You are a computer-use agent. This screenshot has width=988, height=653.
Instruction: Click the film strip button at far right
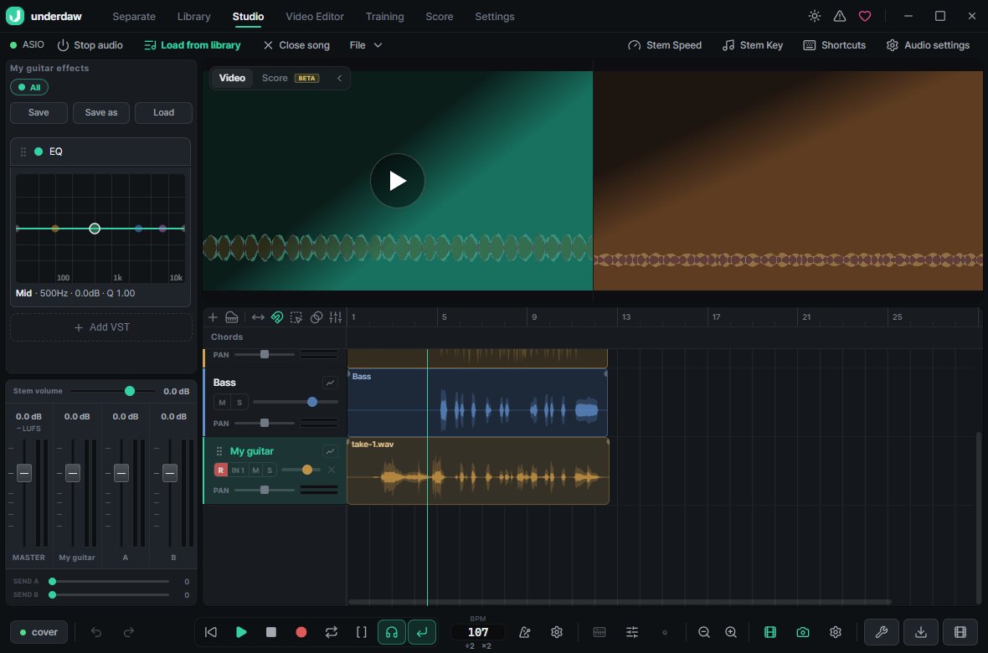coord(960,632)
